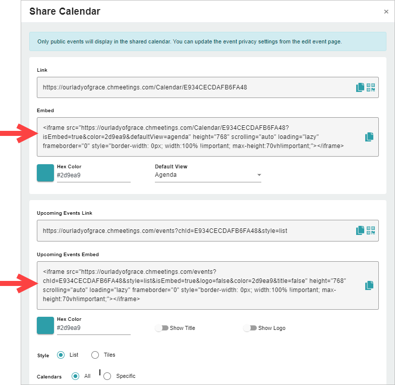Click inside the calendar Link URL field
Screen dimensions: 395x385
(197, 87)
